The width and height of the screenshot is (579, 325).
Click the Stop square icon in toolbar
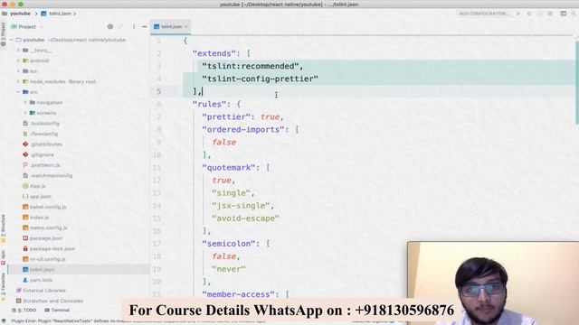point(550,14)
